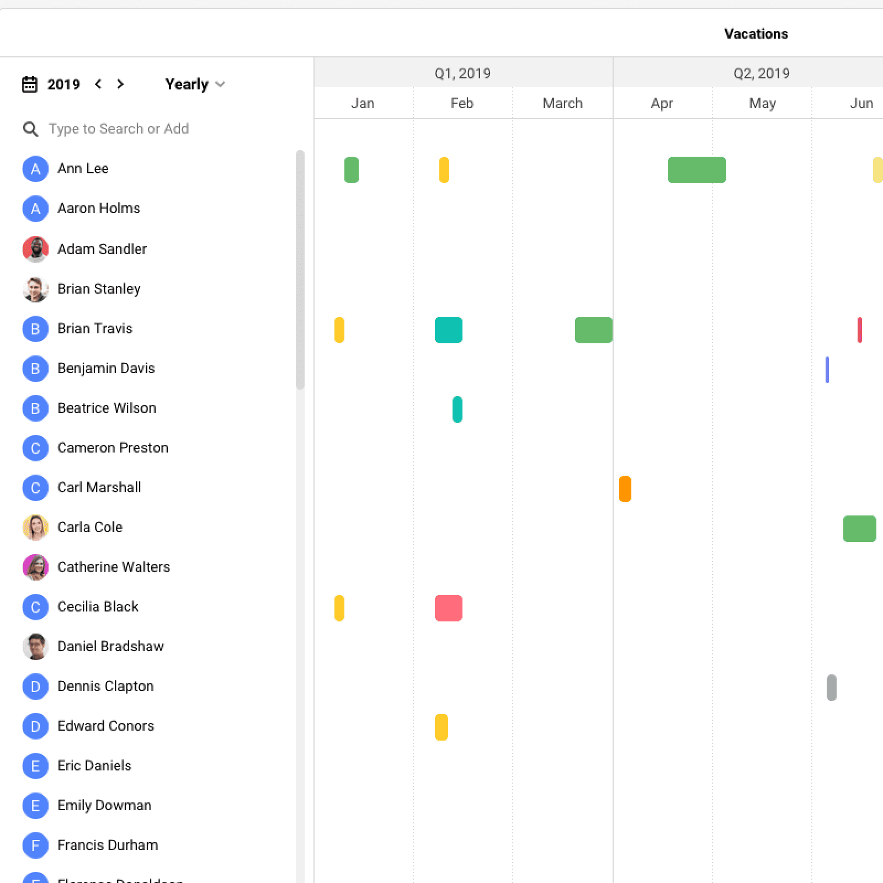This screenshot has height=883, width=883.
Task: Click the name Francis Durham
Action: pyautogui.click(x=108, y=845)
